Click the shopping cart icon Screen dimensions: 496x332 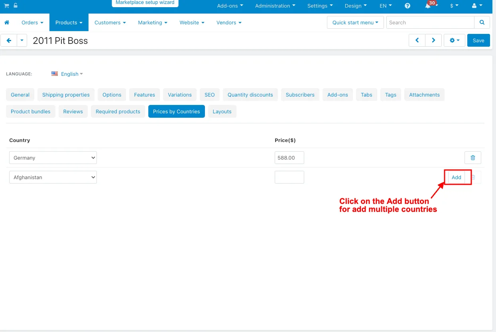tap(6, 6)
